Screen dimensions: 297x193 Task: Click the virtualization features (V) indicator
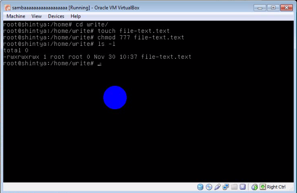point(242,187)
